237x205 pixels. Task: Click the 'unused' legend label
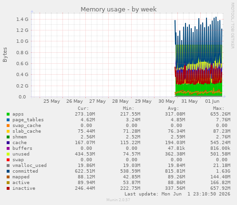tap(21, 154)
